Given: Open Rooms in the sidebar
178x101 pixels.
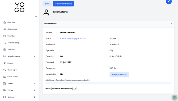Looking at the screenshot, I should [x=10, y=63].
